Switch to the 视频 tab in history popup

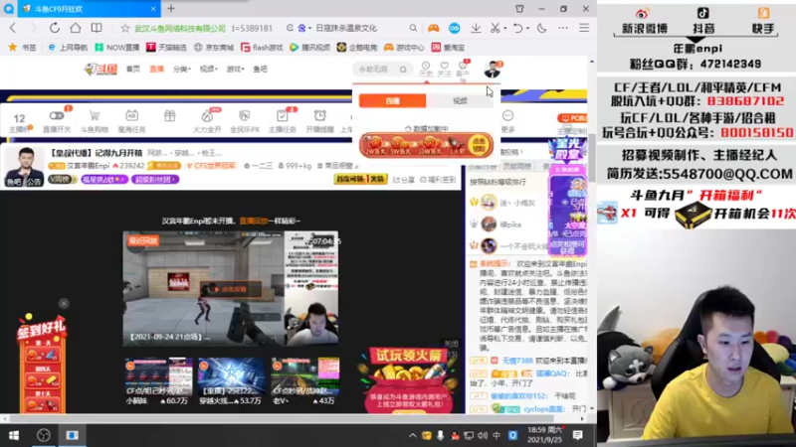click(x=460, y=101)
